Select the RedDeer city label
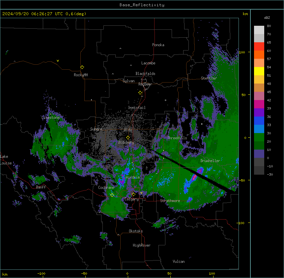284x278 pixels. [x=145, y=84]
